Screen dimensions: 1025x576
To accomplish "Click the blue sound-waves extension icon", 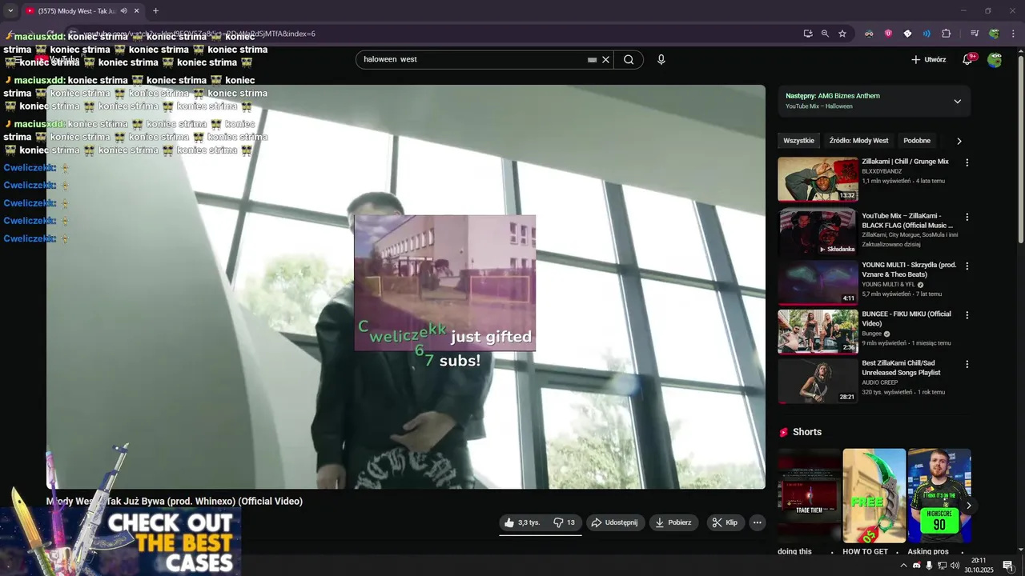I will (x=927, y=34).
